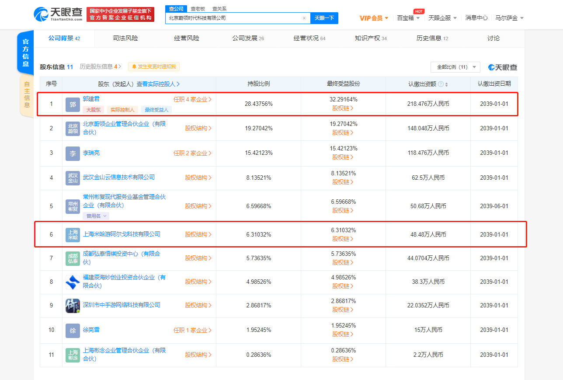Click the 上海彬念 shareholder avatar icon
563x380 pixels.
73,355
